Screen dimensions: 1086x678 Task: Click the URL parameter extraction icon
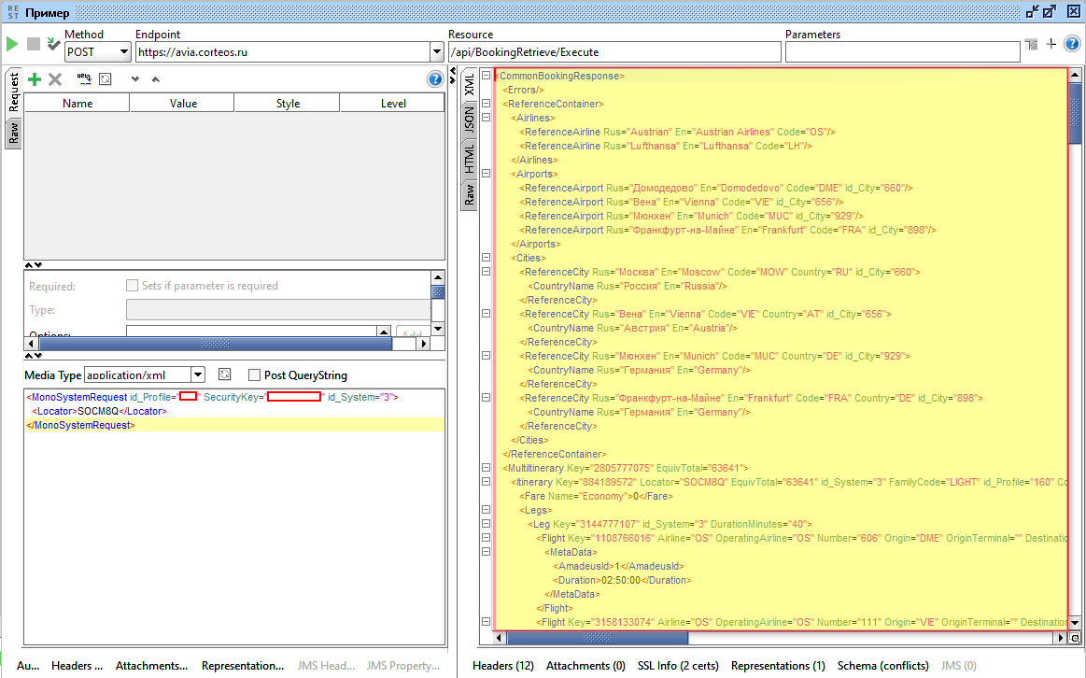(x=83, y=79)
